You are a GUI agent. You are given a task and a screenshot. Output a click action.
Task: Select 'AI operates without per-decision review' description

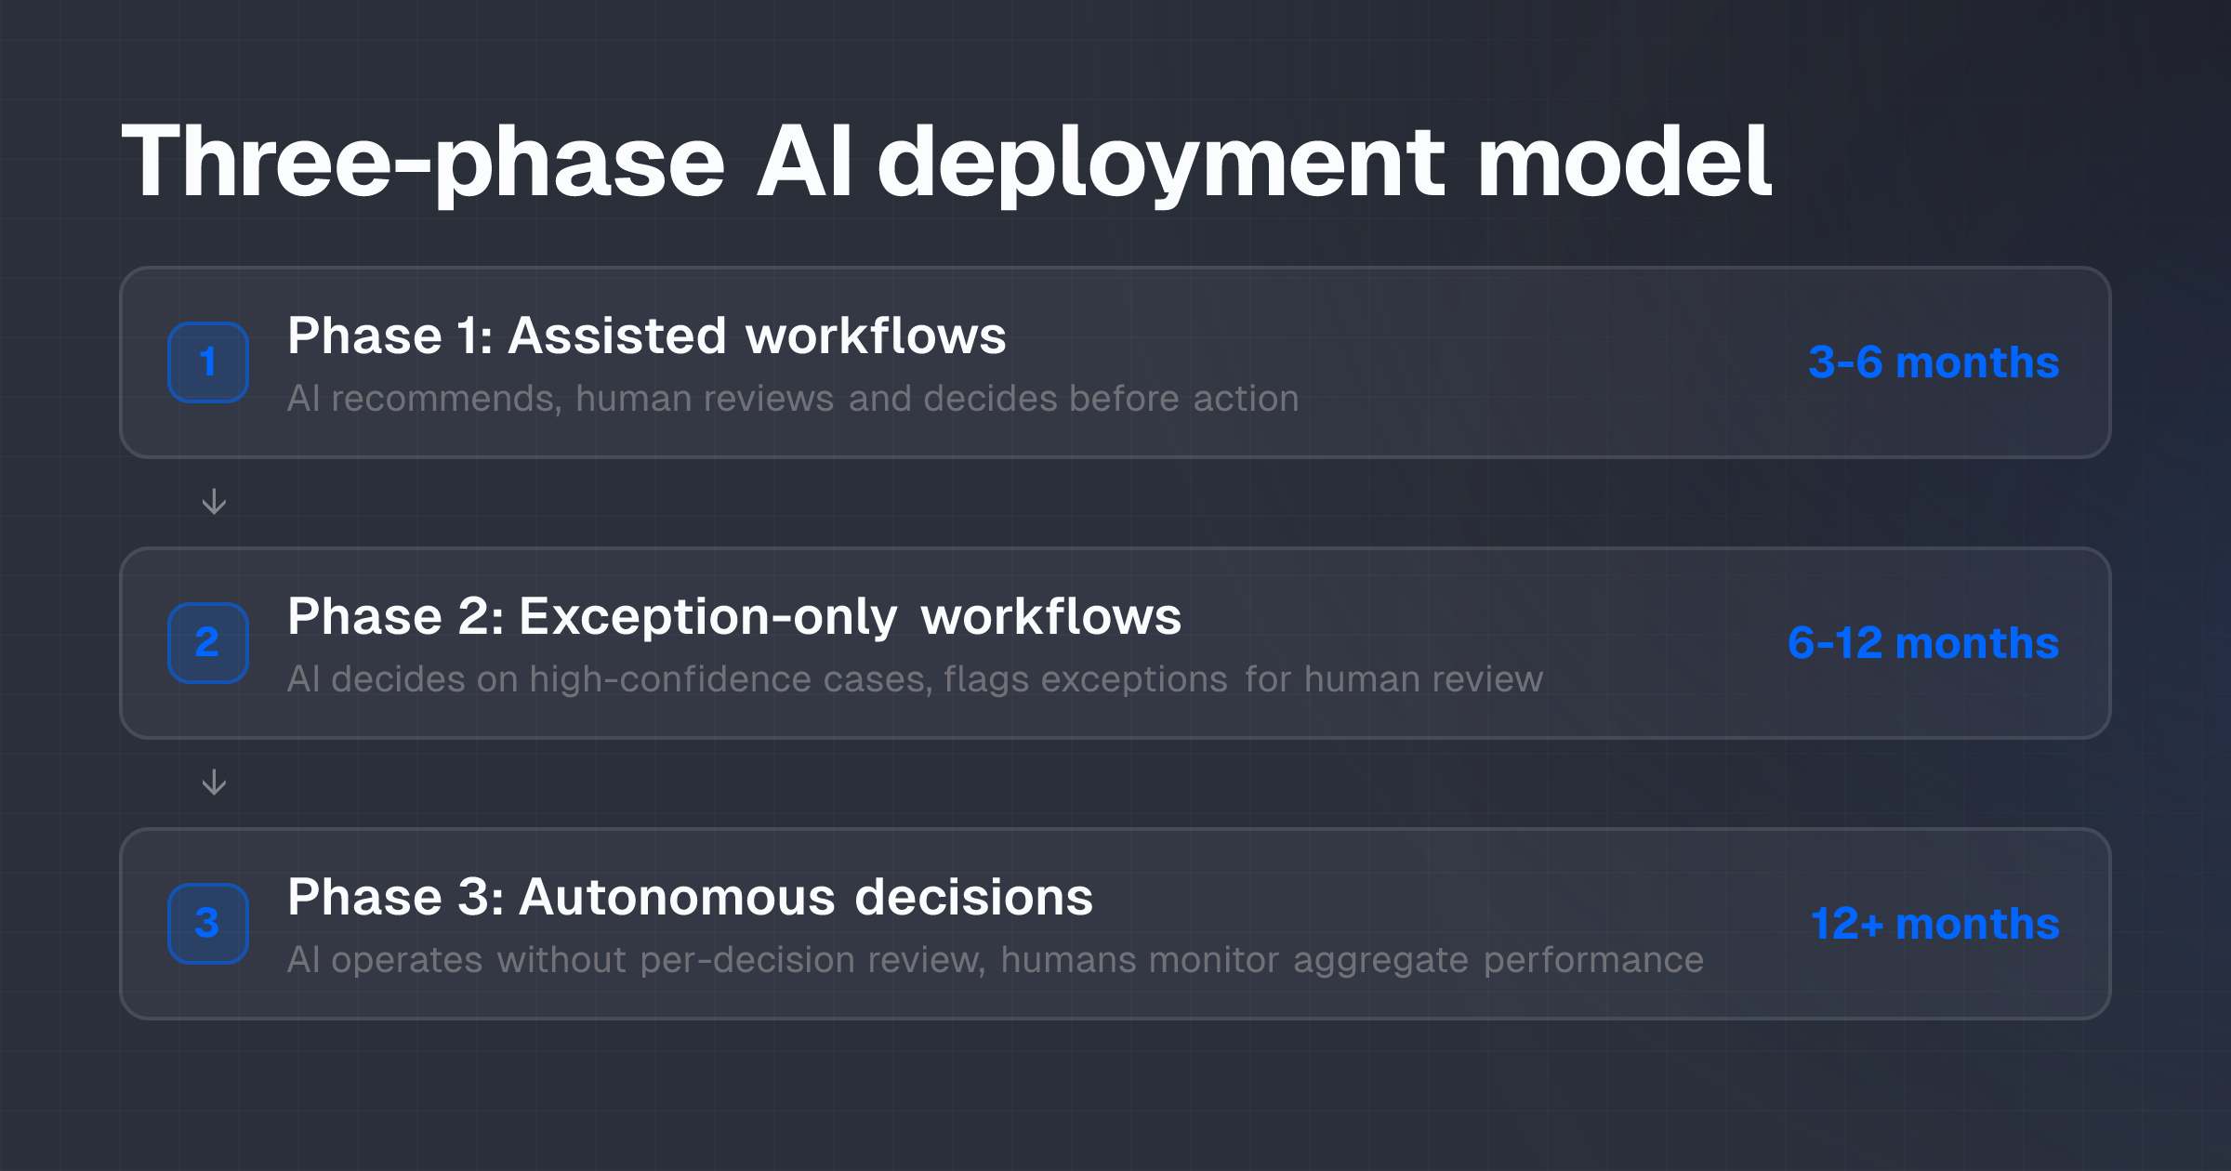point(996,960)
